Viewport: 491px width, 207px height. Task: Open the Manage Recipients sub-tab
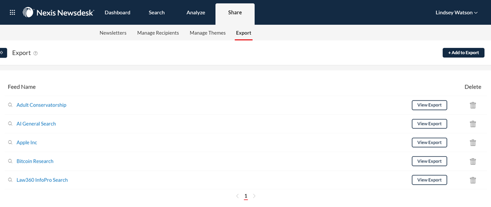tap(158, 33)
